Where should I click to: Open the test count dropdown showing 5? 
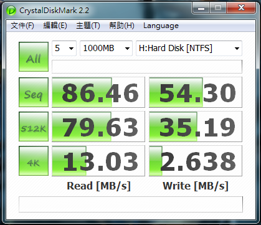click(64, 49)
